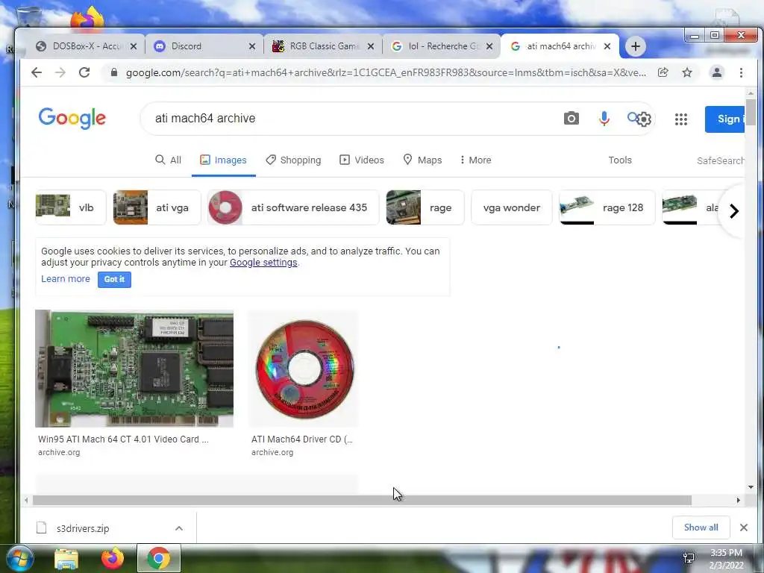Select the vlb suggestion chip
The height and width of the screenshot is (573, 764).
[x=70, y=207]
